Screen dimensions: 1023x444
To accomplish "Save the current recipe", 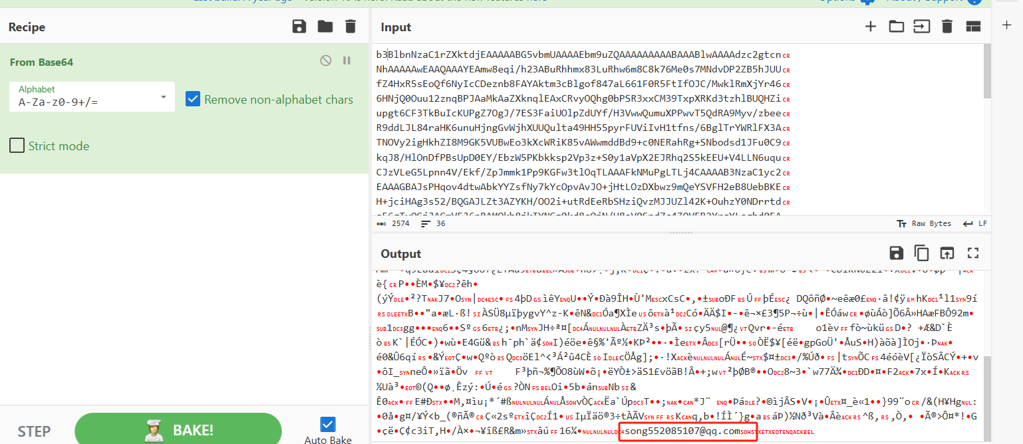I will [299, 27].
